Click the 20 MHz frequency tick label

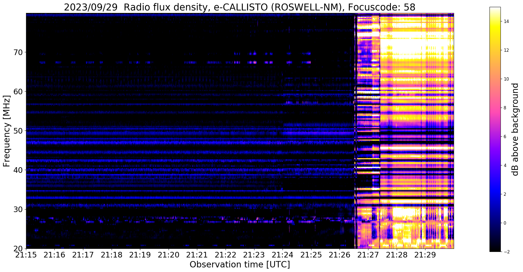(18, 249)
